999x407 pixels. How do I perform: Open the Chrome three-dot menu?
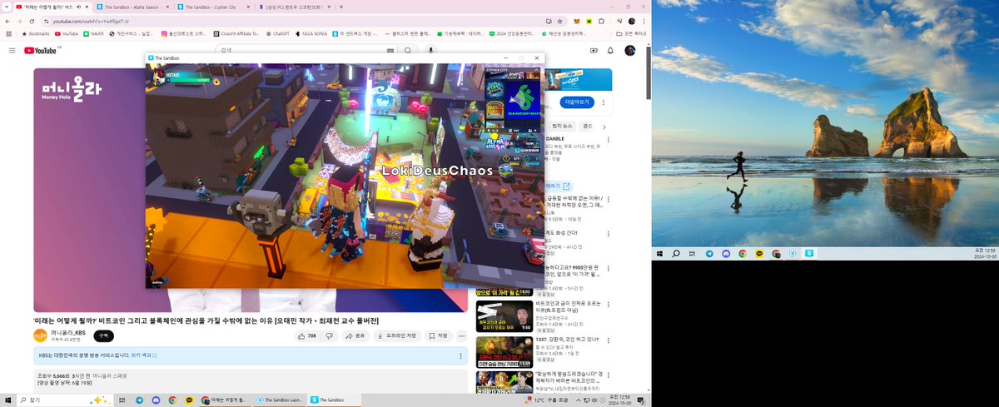(645, 21)
